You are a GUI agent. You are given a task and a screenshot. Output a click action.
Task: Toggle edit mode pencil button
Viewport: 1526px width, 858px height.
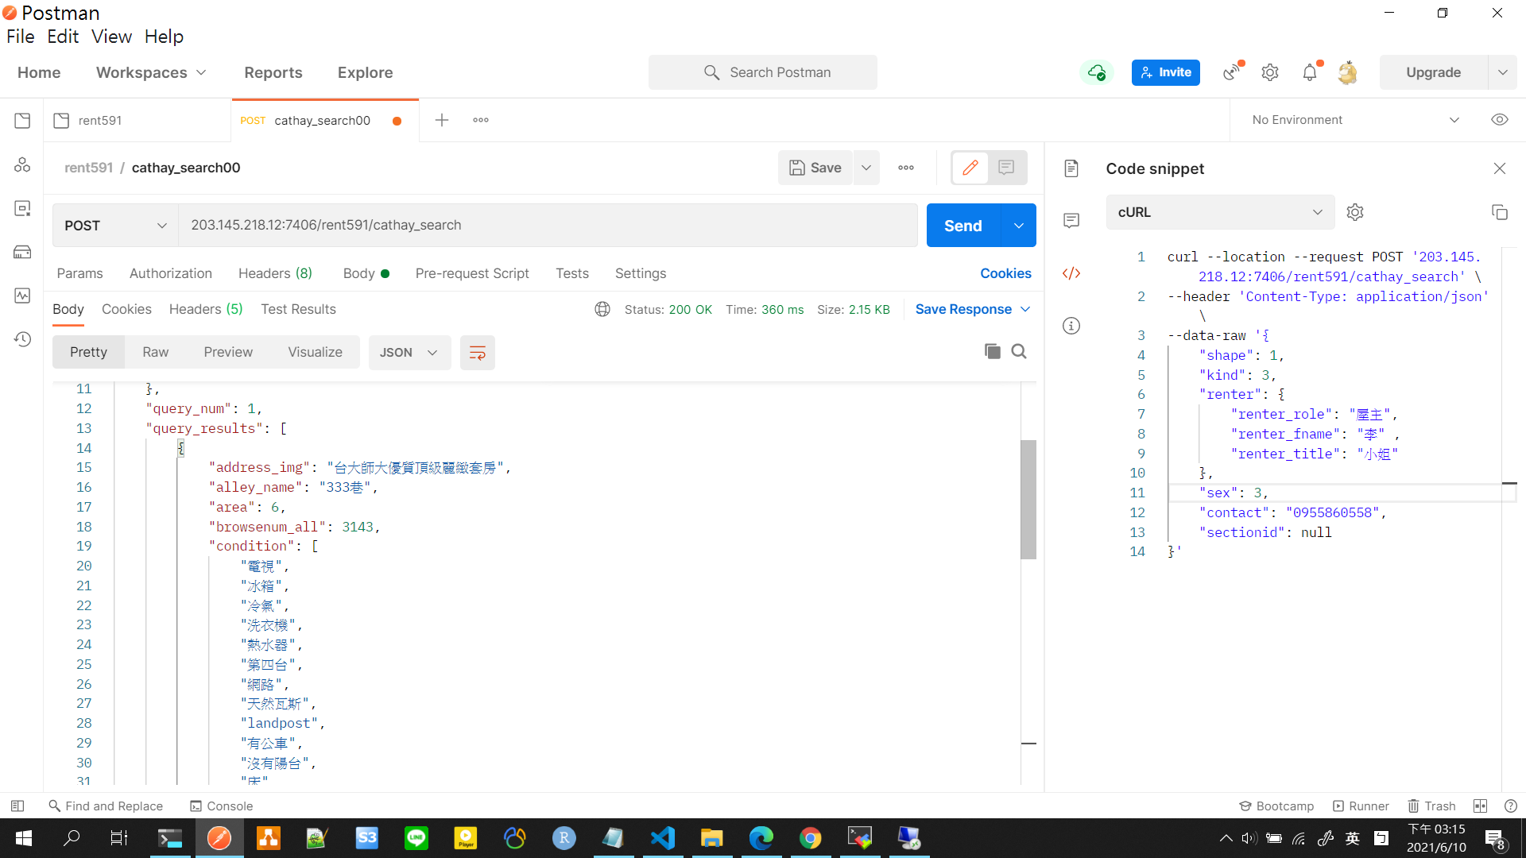[x=970, y=168]
